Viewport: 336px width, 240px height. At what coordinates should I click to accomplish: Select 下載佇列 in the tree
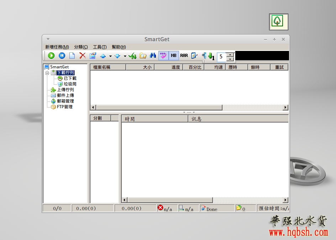pos(65,73)
